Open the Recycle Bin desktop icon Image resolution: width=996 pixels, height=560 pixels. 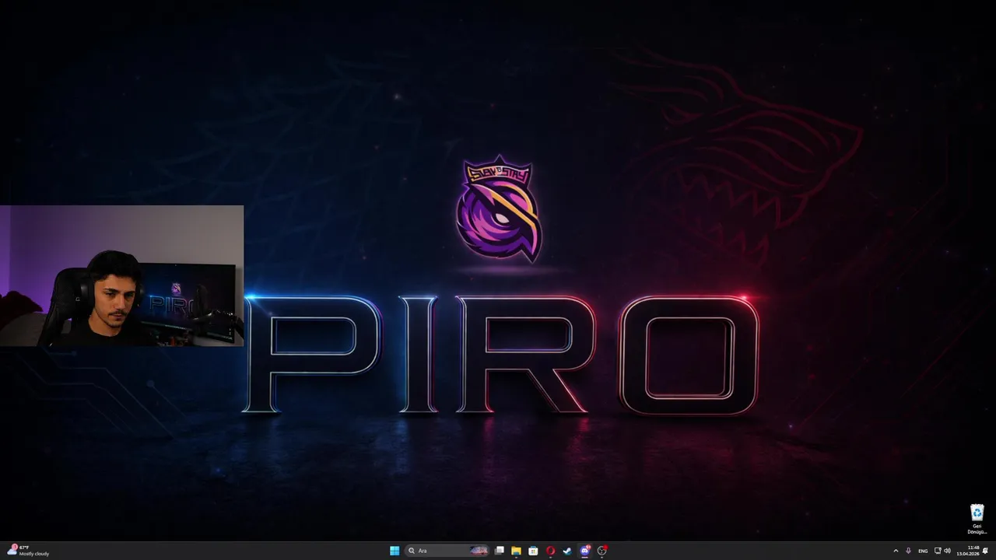(977, 520)
